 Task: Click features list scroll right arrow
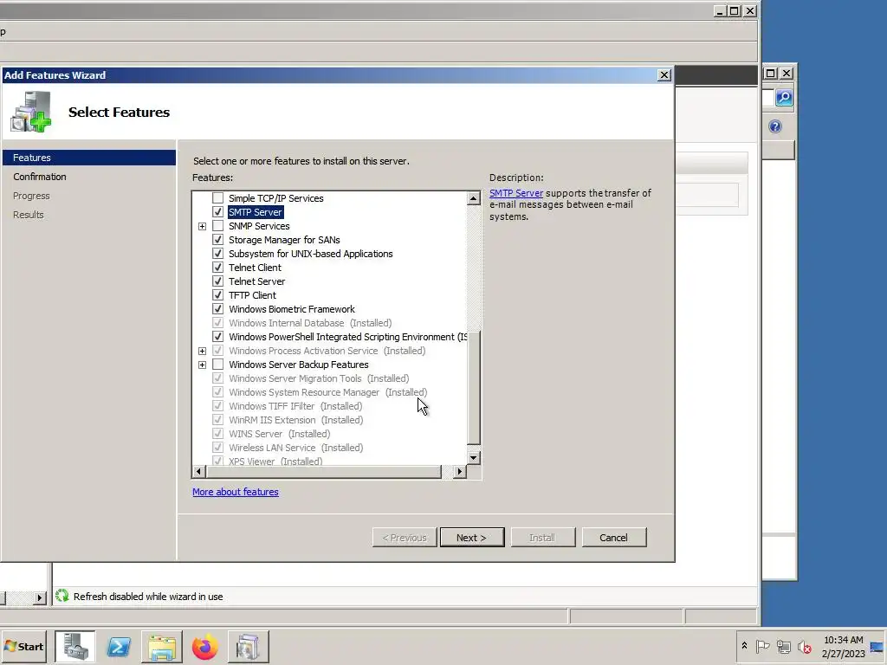pos(460,472)
